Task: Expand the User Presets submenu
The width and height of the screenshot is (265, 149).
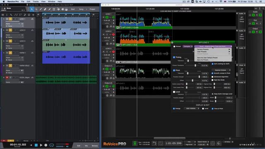Action: coord(213,51)
